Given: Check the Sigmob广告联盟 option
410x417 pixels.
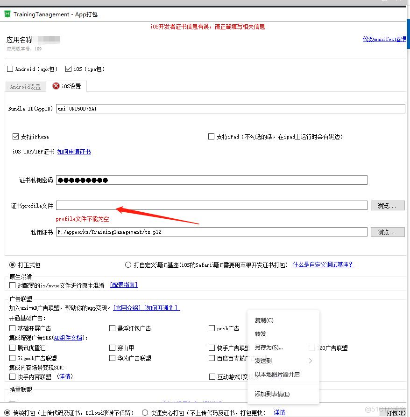Looking at the screenshot, I should [12, 358].
